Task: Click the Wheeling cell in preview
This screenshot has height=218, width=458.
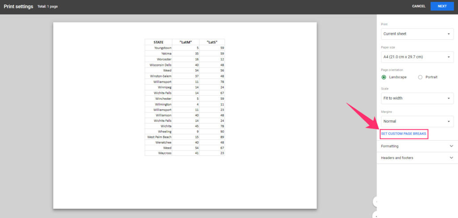Action: pyautogui.click(x=158, y=132)
